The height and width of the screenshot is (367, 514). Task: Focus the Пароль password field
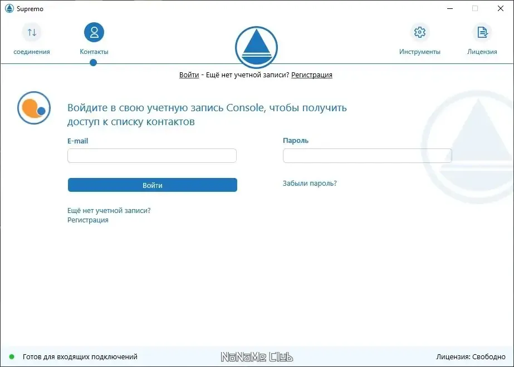coord(368,156)
